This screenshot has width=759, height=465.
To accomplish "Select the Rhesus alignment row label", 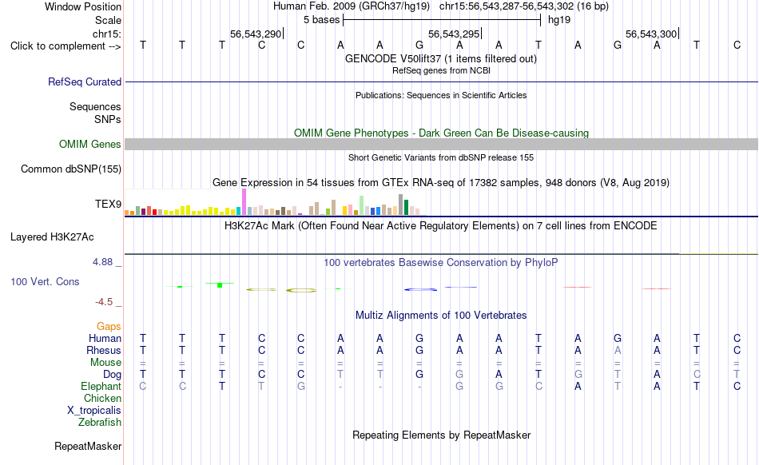I will pyautogui.click(x=104, y=350).
